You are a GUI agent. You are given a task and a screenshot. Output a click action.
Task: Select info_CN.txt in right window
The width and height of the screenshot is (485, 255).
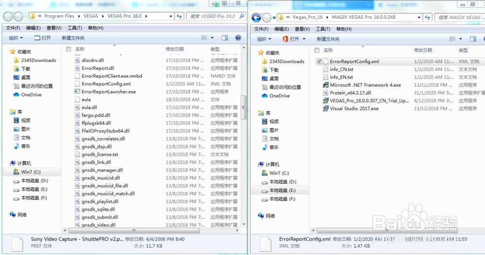coord(341,69)
